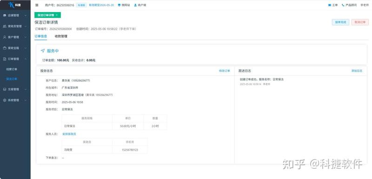Click the red 取消订单 button
Screen dimensions: 372x179
coord(360,22)
